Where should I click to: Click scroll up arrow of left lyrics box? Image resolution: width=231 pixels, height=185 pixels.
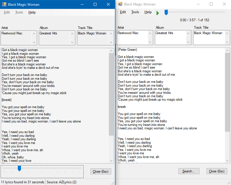coord(111,51)
